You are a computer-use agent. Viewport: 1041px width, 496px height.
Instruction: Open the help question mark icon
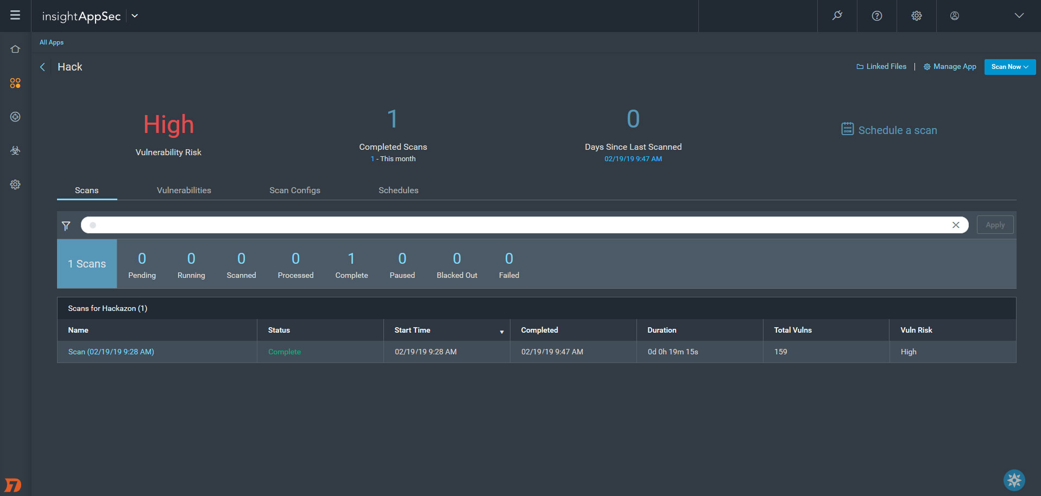877,16
